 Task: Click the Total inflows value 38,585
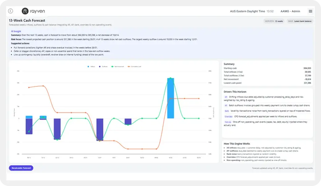(308, 72)
